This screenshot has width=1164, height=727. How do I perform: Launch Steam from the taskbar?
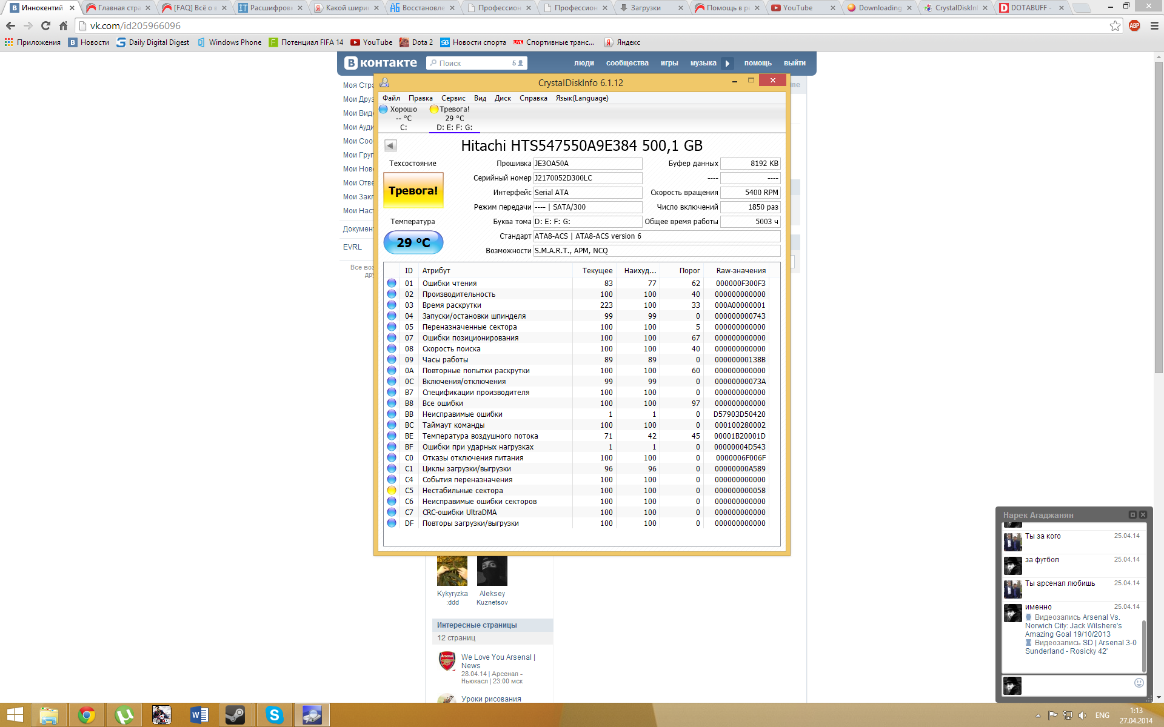click(x=235, y=715)
